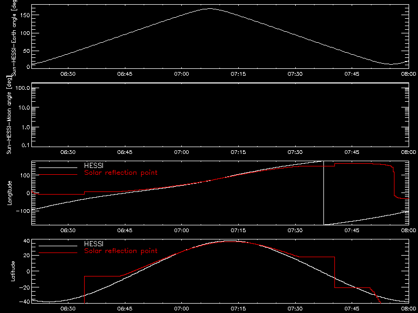Viewport: 418px width, 313px height.
Task: Click 08:00 label under Moon angle plot
Action: coord(409,152)
